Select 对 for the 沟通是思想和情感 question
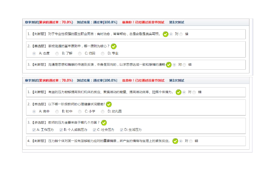This screenshot has width=260, height=184. (x=174, y=65)
